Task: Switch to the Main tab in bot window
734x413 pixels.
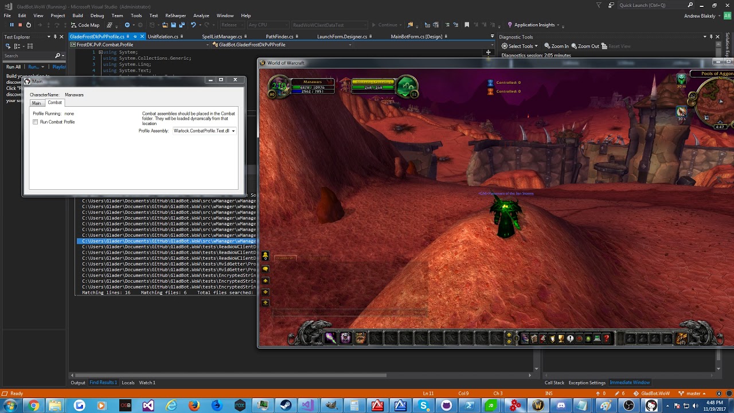Action: click(36, 103)
